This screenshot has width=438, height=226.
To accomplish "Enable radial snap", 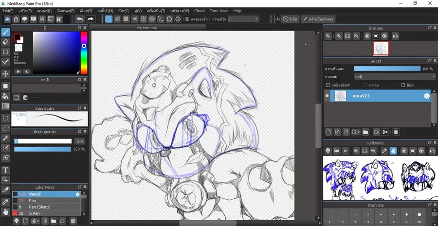I will [143, 19].
